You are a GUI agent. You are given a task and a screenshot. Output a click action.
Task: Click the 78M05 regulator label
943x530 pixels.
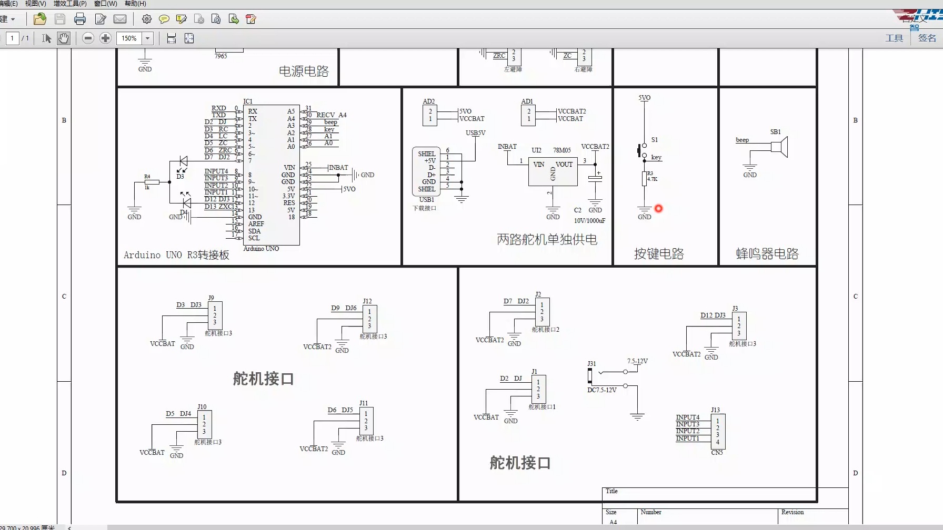[x=562, y=150]
